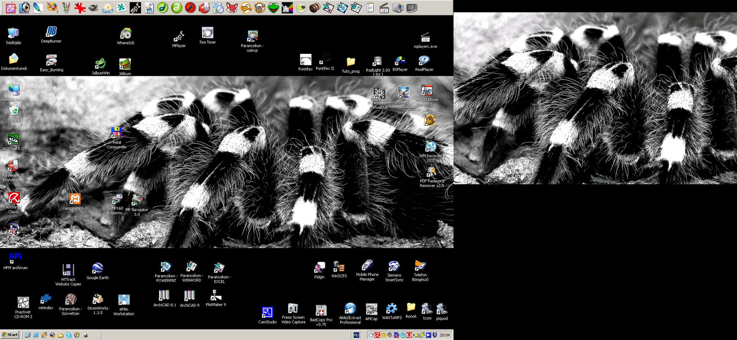Launch vetindex blue cross icon
This screenshot has height=340, width=737.
(x=46, y=302)
